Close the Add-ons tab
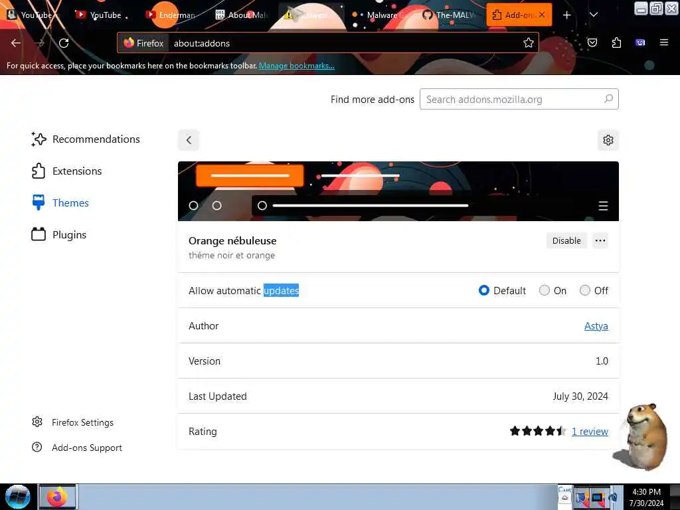This screenshot has width=680, height=510. [542, 15]
